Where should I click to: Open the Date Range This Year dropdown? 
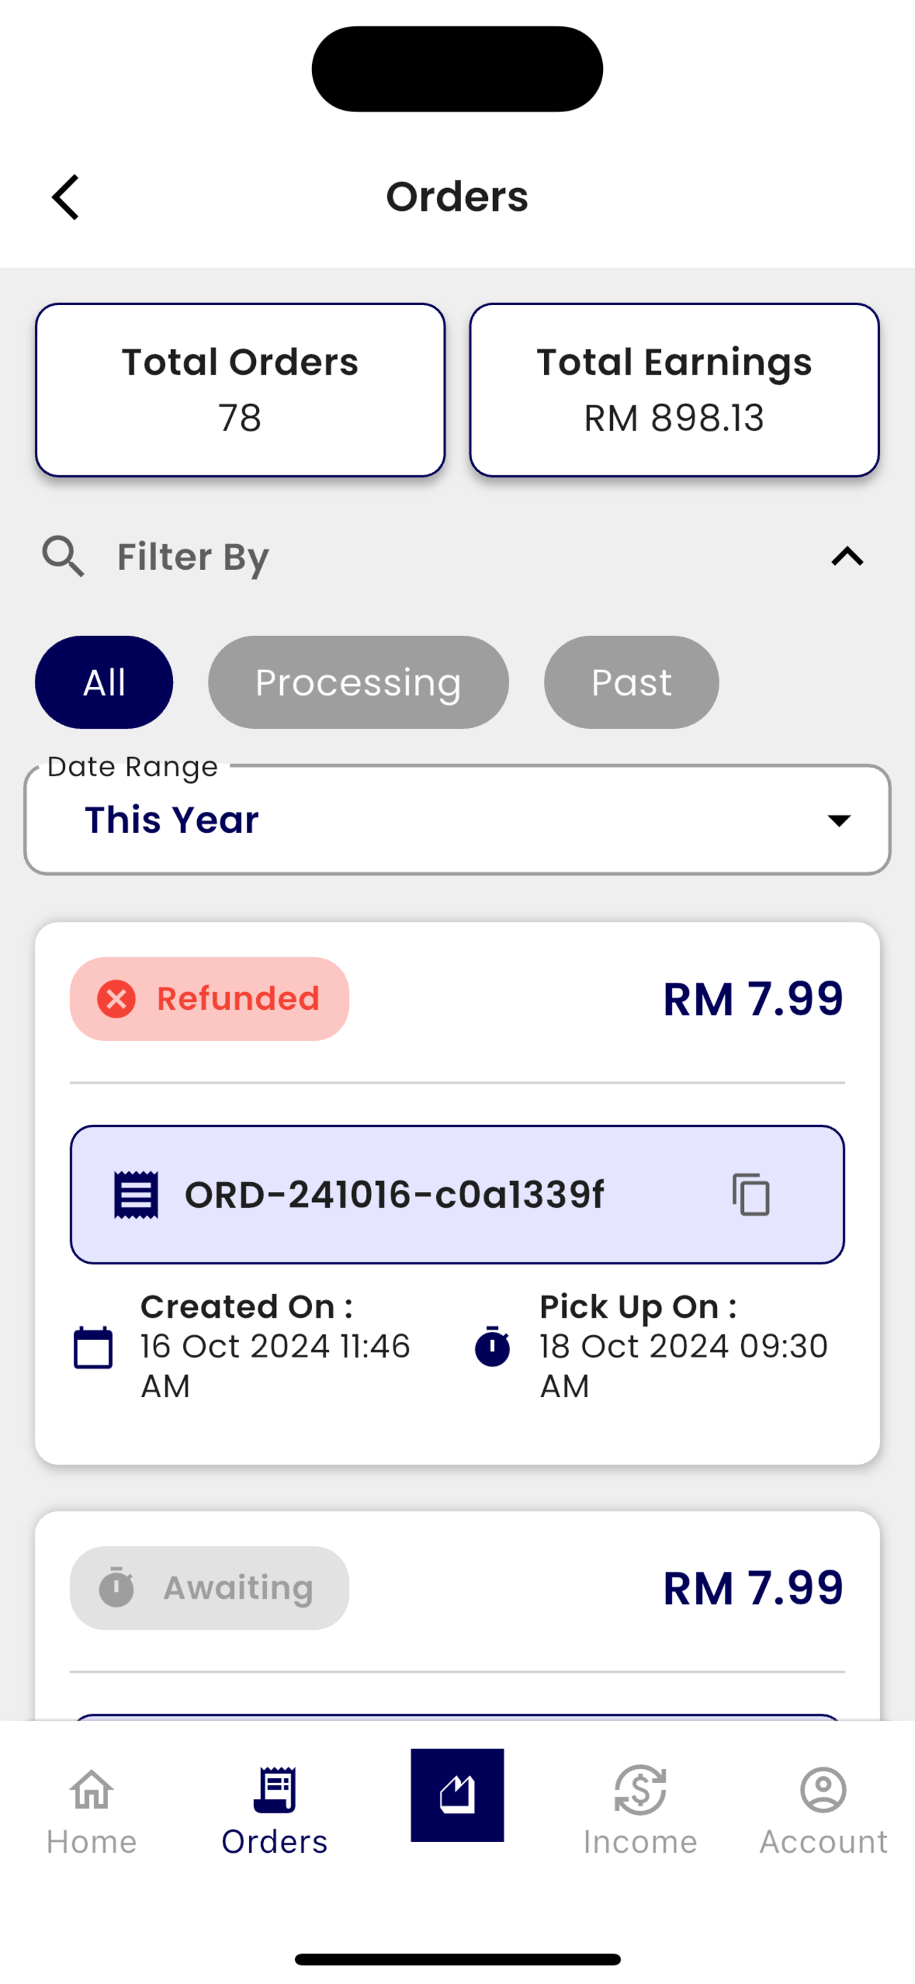point(457,820)
